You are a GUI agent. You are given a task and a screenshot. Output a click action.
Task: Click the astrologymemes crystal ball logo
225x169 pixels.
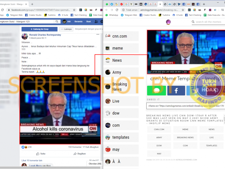click(168, 22)
